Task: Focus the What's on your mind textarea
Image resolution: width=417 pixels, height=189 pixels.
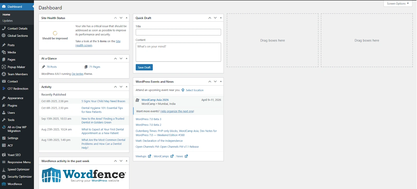Action: (178, 52)
